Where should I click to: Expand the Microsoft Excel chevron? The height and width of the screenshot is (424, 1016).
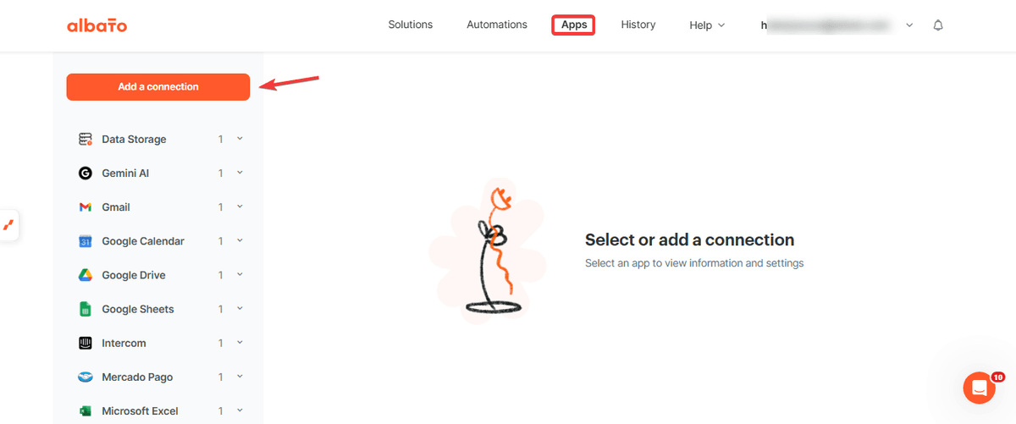pos(240,411)
